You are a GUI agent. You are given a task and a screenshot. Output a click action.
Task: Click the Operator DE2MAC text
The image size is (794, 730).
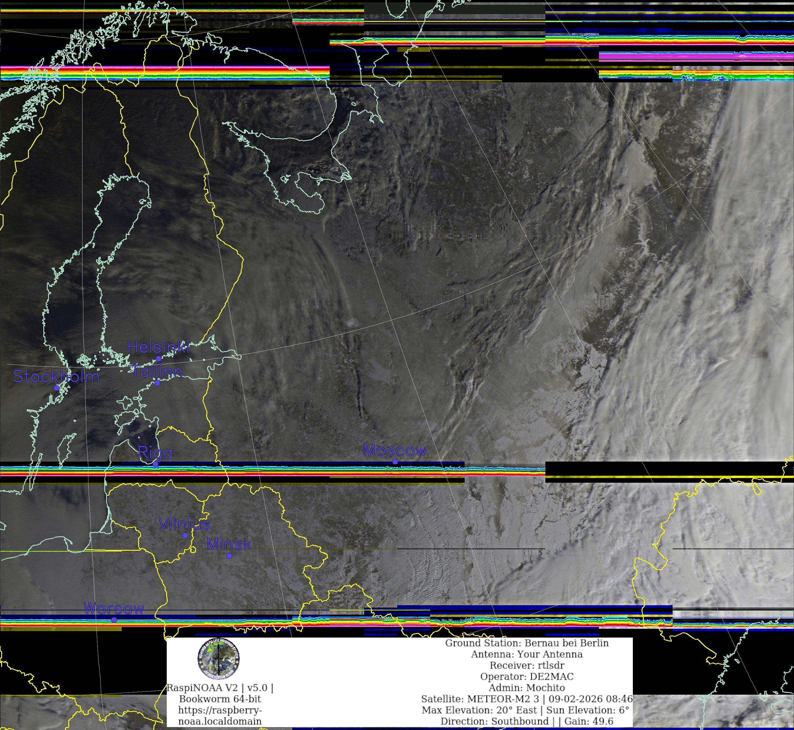(x=527, y=676)
